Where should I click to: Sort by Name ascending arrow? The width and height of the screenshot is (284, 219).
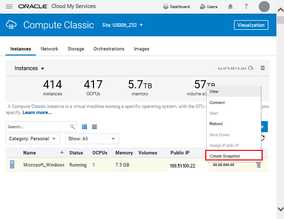coord(62,152)
